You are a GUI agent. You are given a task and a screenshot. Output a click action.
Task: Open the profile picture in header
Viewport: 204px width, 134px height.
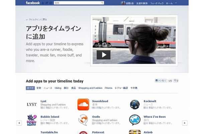pos(123,3)
